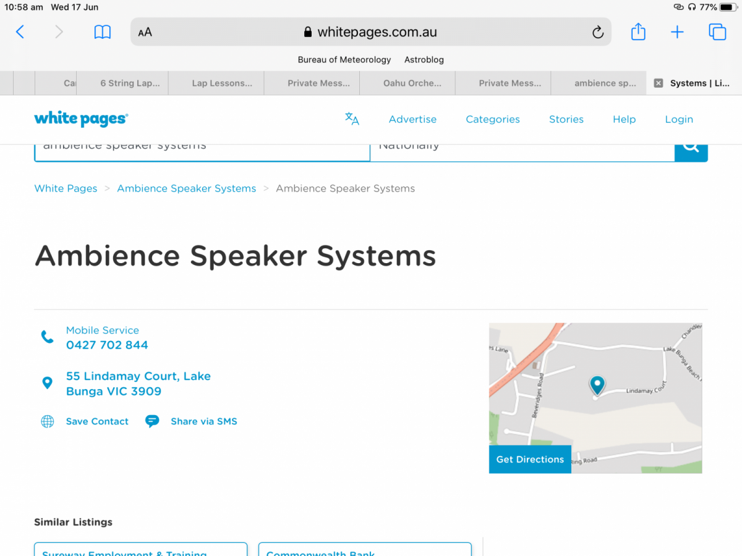Click Share via SMS

click(x=204, y=421)
